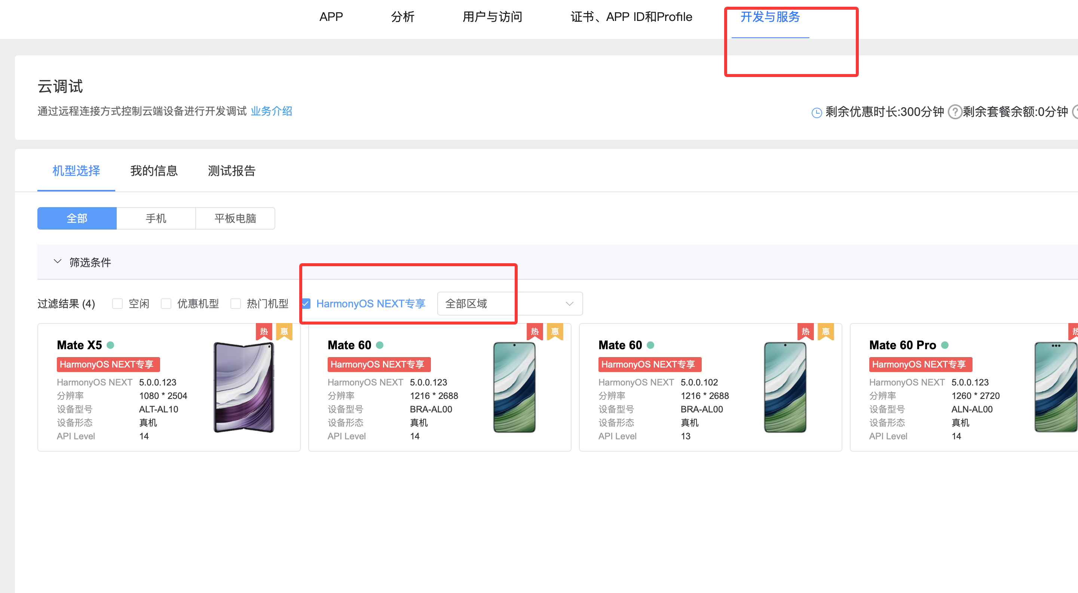This screenshot has height=593, width=1078.
Task: Filter devices by 平板电脑
Action: (x=235, y=218)
